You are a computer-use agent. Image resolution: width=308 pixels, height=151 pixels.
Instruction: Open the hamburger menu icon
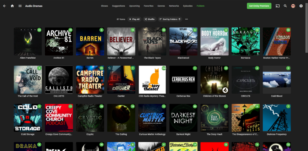[20, 6]
